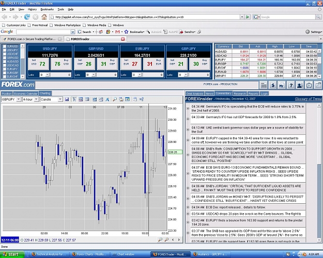323x258 pixels.
Task: Open the 4-hour timeframe dropdown
Action: [37, 100]
